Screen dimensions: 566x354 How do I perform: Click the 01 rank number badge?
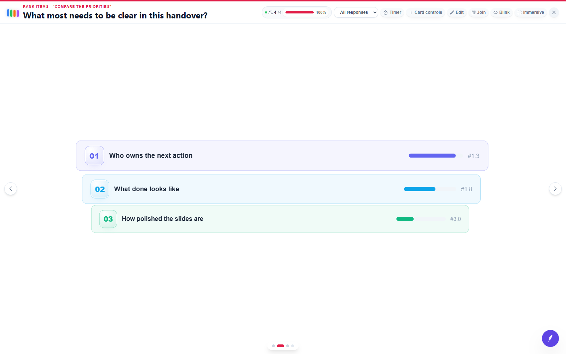point(94,156)
